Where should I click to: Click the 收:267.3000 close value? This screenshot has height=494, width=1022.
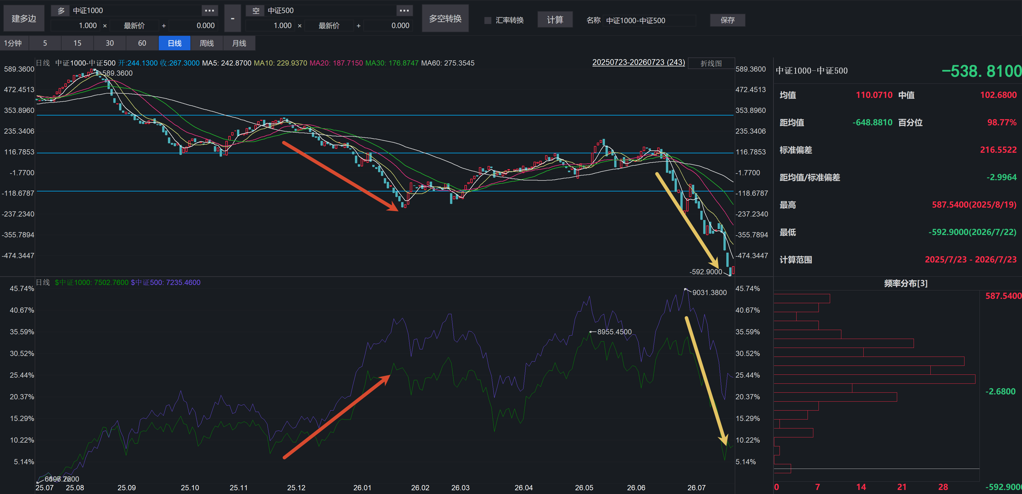pos(180,63)
